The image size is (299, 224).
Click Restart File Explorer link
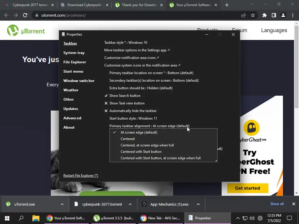81,176
